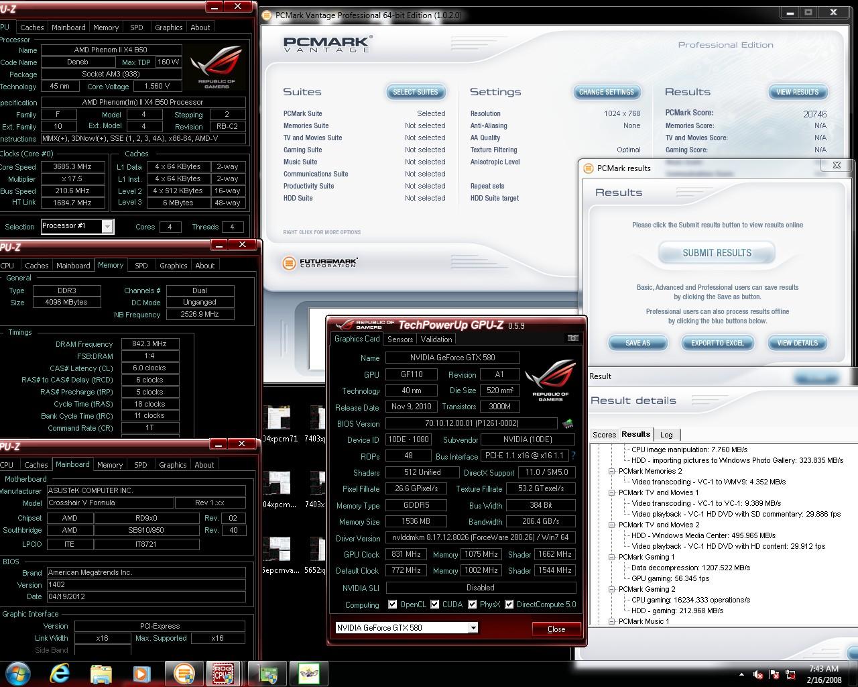This screenshot has height=687, width=858.
Task: Click the SUBMIT RESULTS button
Action: 717,253
